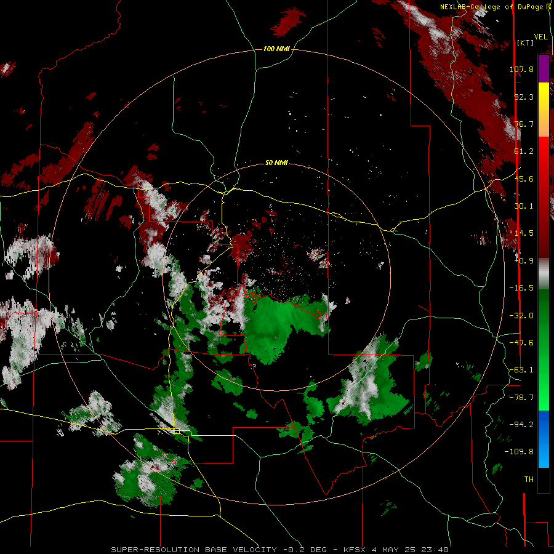This screenshot has height=554, width=554.
Task: Click the -94.2 velocity legend value
Action: coord(521,424)
